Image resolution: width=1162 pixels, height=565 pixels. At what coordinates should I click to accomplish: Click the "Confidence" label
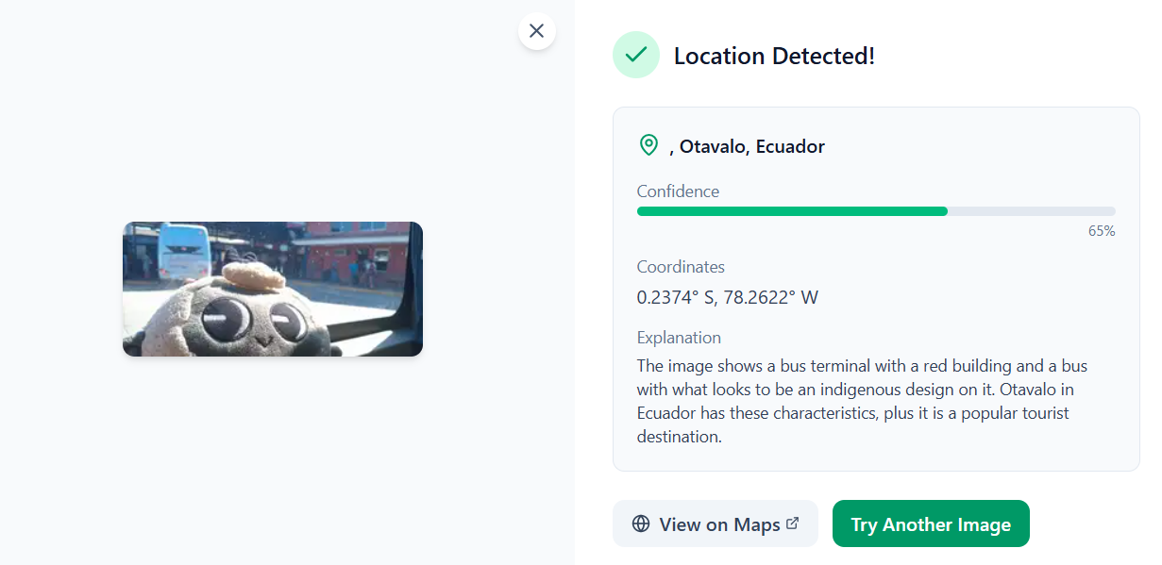pyautogui.click(x=678, y=191)
